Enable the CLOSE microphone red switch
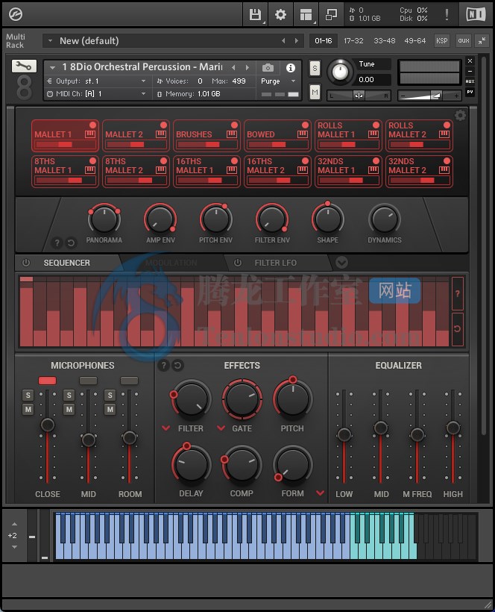The image size is (495, 612). 47,381
